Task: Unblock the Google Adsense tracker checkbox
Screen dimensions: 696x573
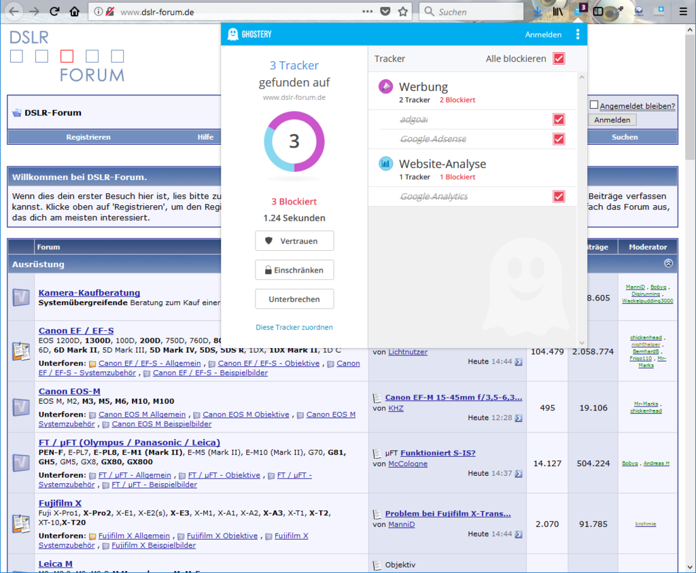Action: (559, 139)
